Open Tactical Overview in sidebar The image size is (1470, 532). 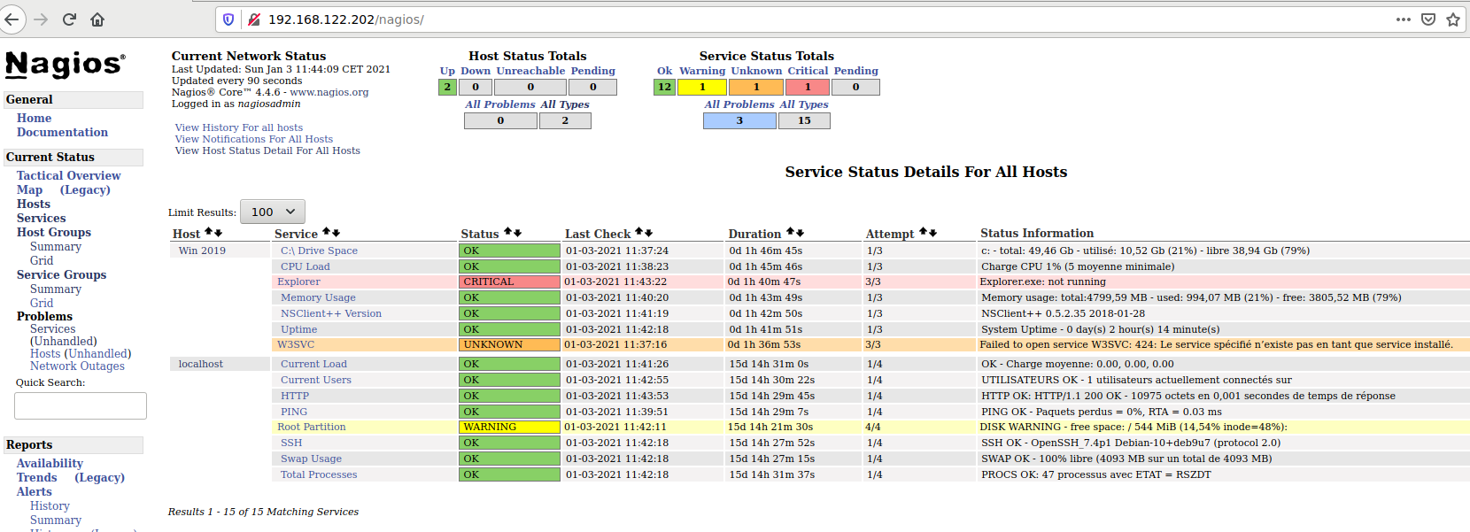pos(68,175)
